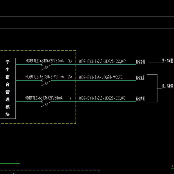Click the 3# circuit number text

[70, 61]
